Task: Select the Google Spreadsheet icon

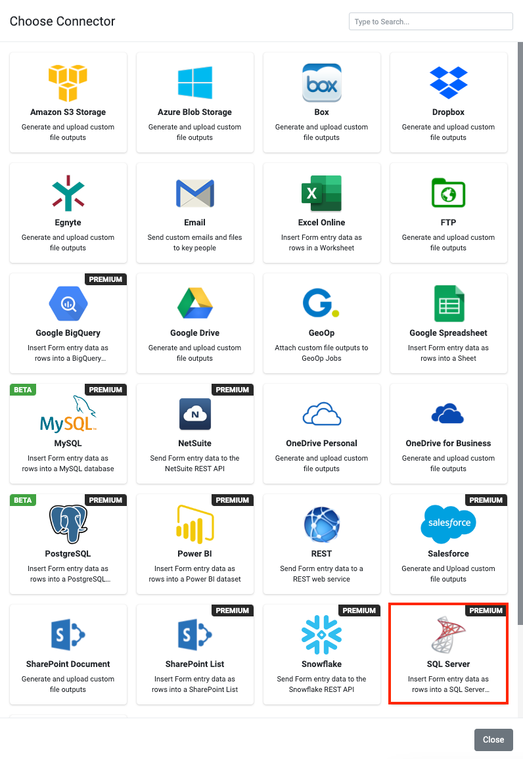Action: tap(449, 304)
